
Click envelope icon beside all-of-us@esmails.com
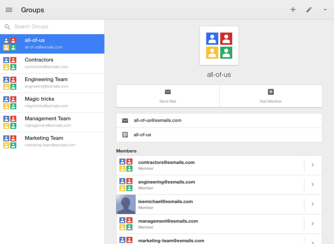tap(125, 121)
